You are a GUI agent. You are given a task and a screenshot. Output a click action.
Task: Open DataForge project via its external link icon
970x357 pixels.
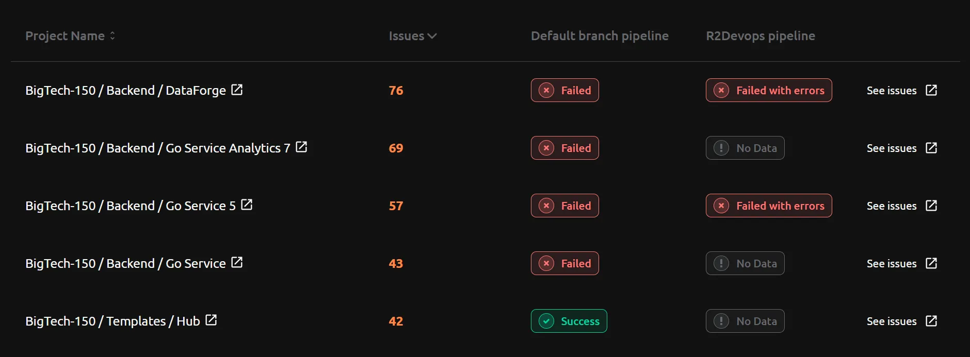click(x=237, y=89)
